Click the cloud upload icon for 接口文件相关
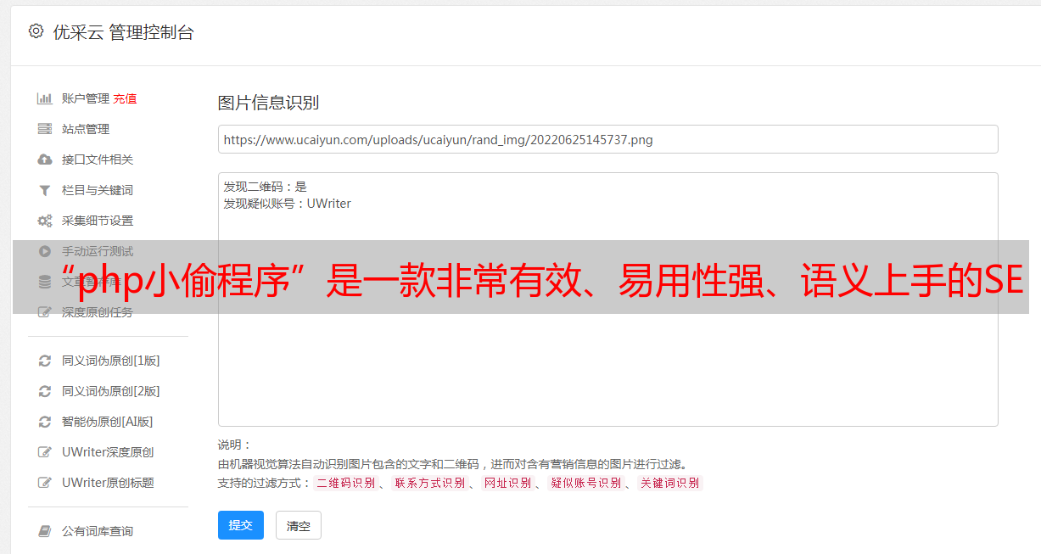The height and width of the screenshot is (554, 1041). 45,159
